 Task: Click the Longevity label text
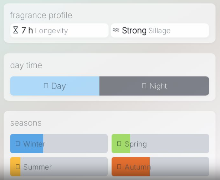coord(51,31)
